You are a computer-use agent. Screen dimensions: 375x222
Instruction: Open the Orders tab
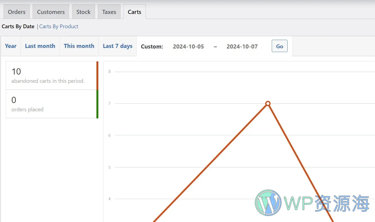17,12
